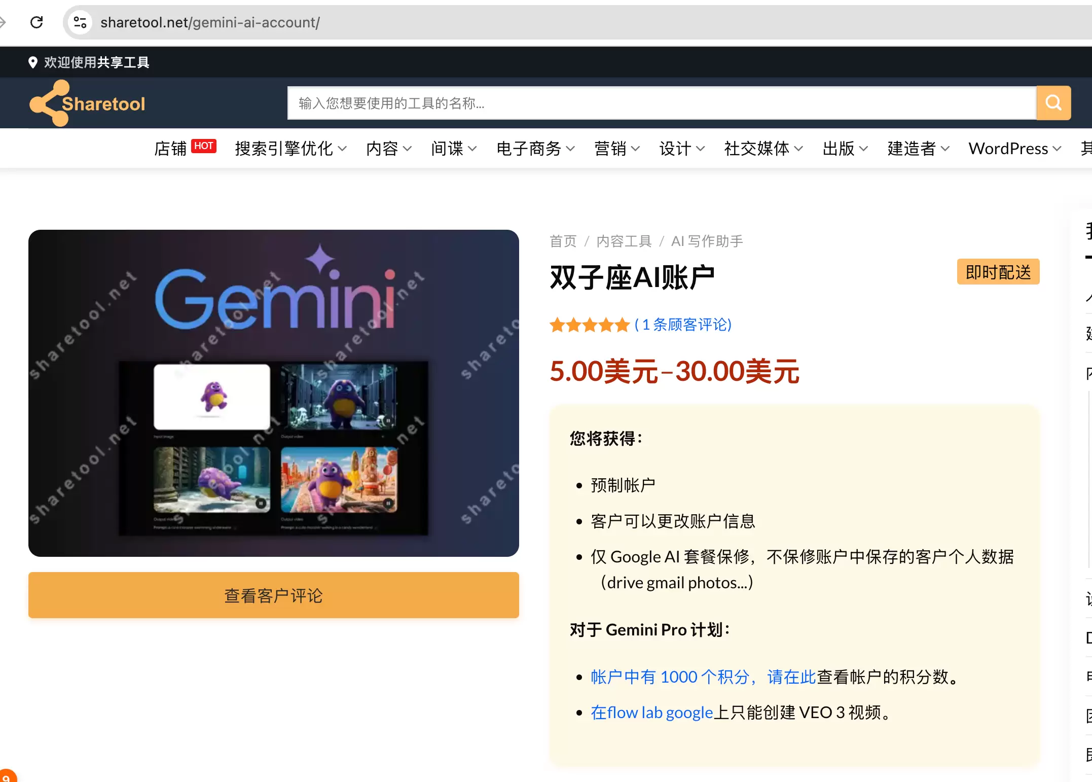The width and height of the screenshot is (1092, 782).
Task: Click the Sharetool logo
Action: click(87, 103)
